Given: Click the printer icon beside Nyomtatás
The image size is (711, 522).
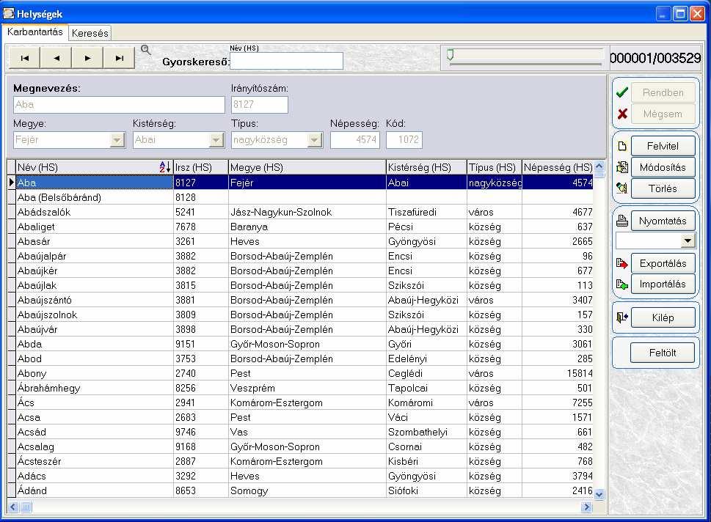Looking at the screenshot, I should (622, 221).
